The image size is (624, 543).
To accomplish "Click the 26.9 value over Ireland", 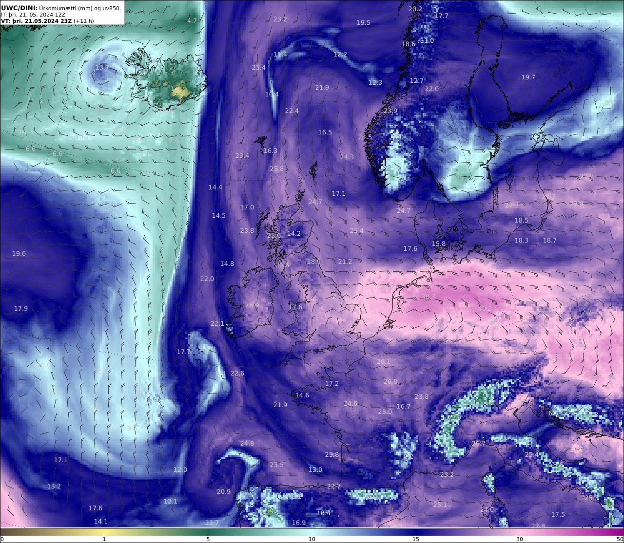I will 252,305.
